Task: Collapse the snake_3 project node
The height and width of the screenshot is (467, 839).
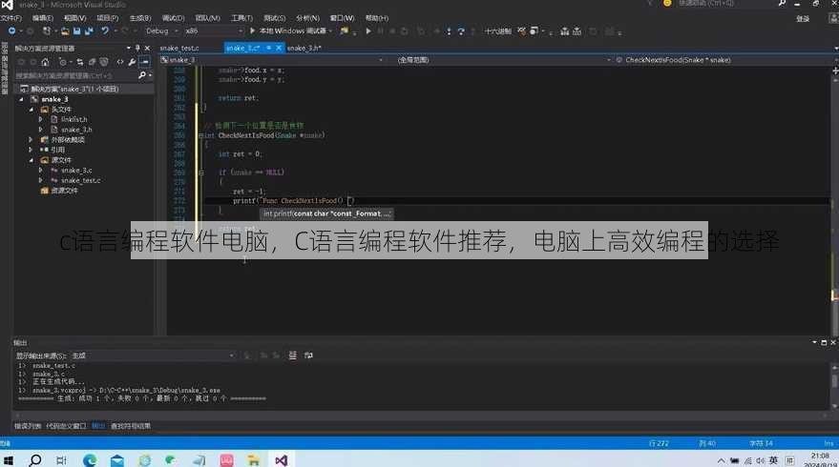Action: pos(22,99)
